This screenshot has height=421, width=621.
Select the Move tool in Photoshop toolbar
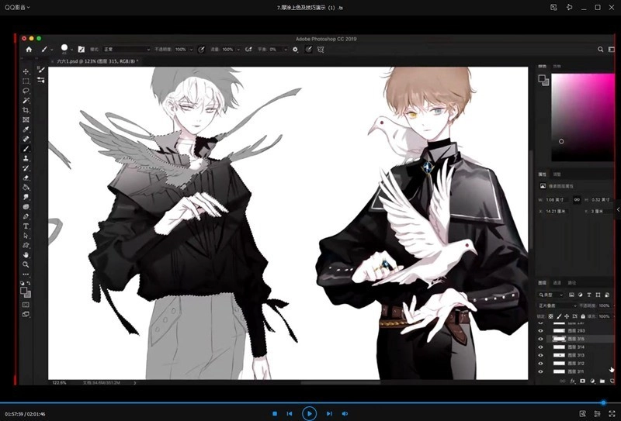pos(26,71)
